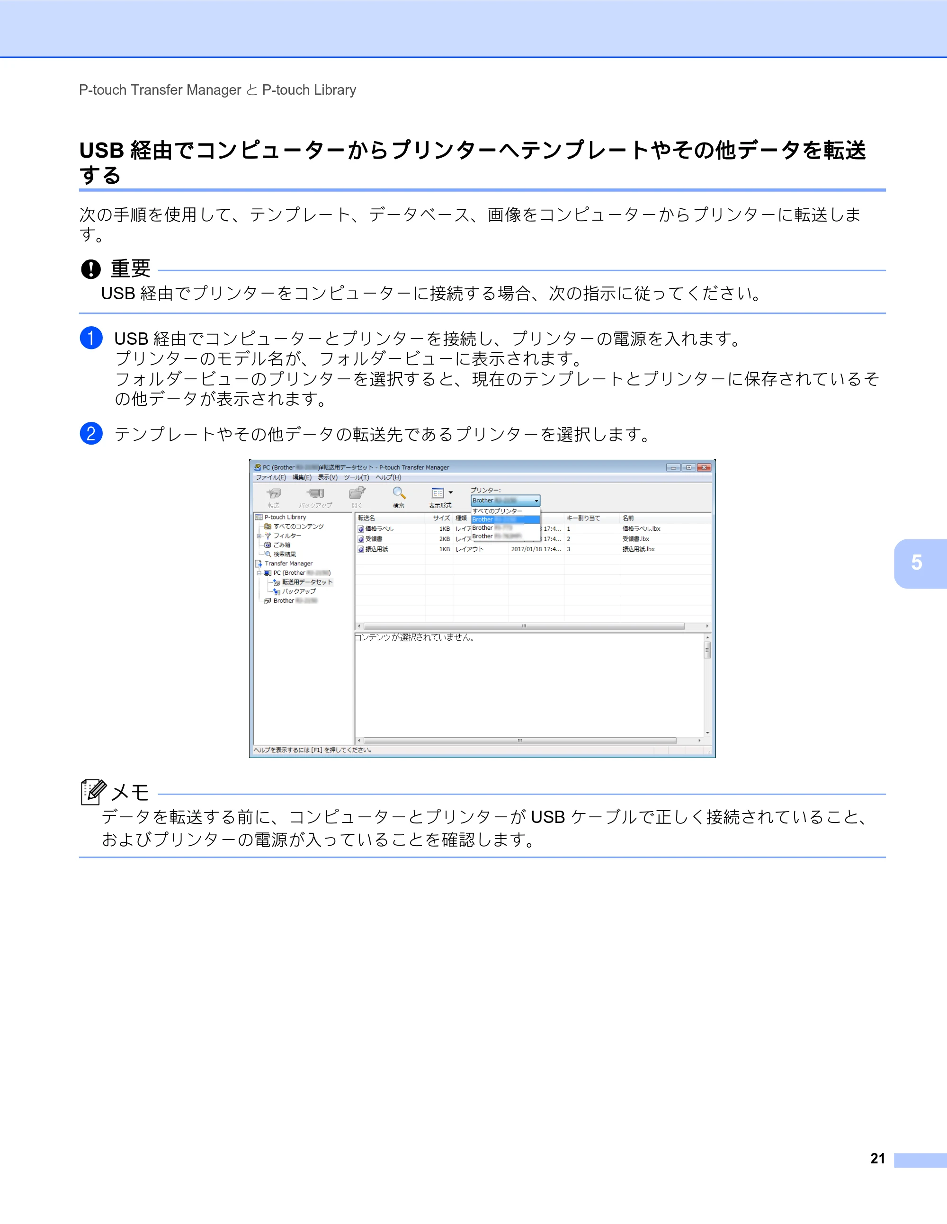Open the ヘルプ(H) menu
The width and height of the screenshot is (947, 1224).
[x=388, y=477]
